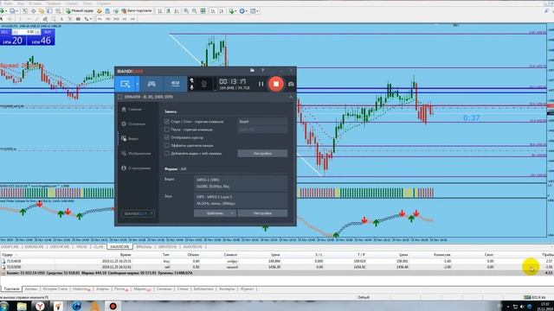Open История счета terminal tab
This screenshot has height=311, width=554.
(x=55, y=289)
